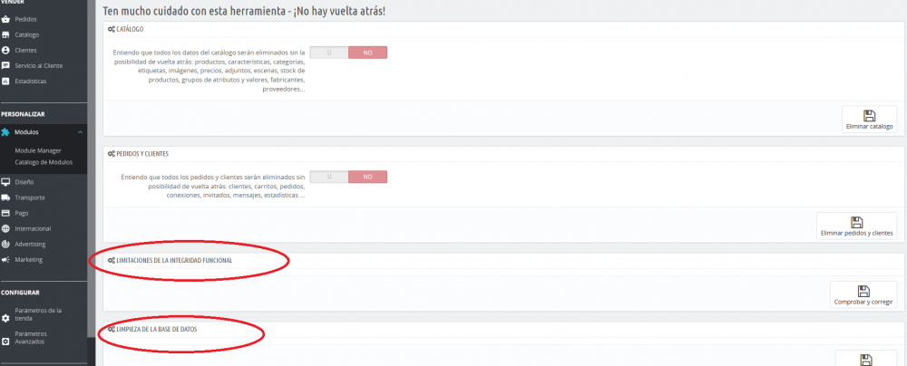Click the database cleanup save button
This screenshot has height=366, width=907.
pyautogui.click(x=866, y=359)
